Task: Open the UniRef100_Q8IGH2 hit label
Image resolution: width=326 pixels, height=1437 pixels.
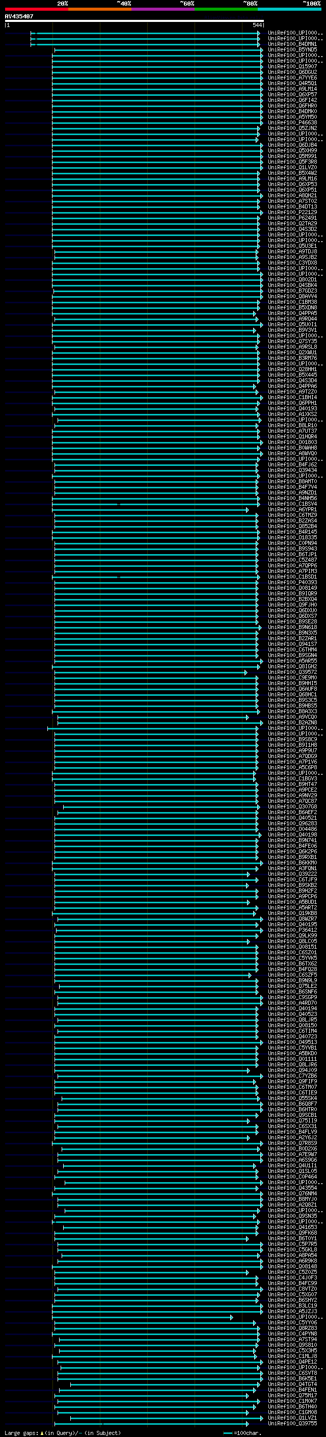Action: (292, 666)
